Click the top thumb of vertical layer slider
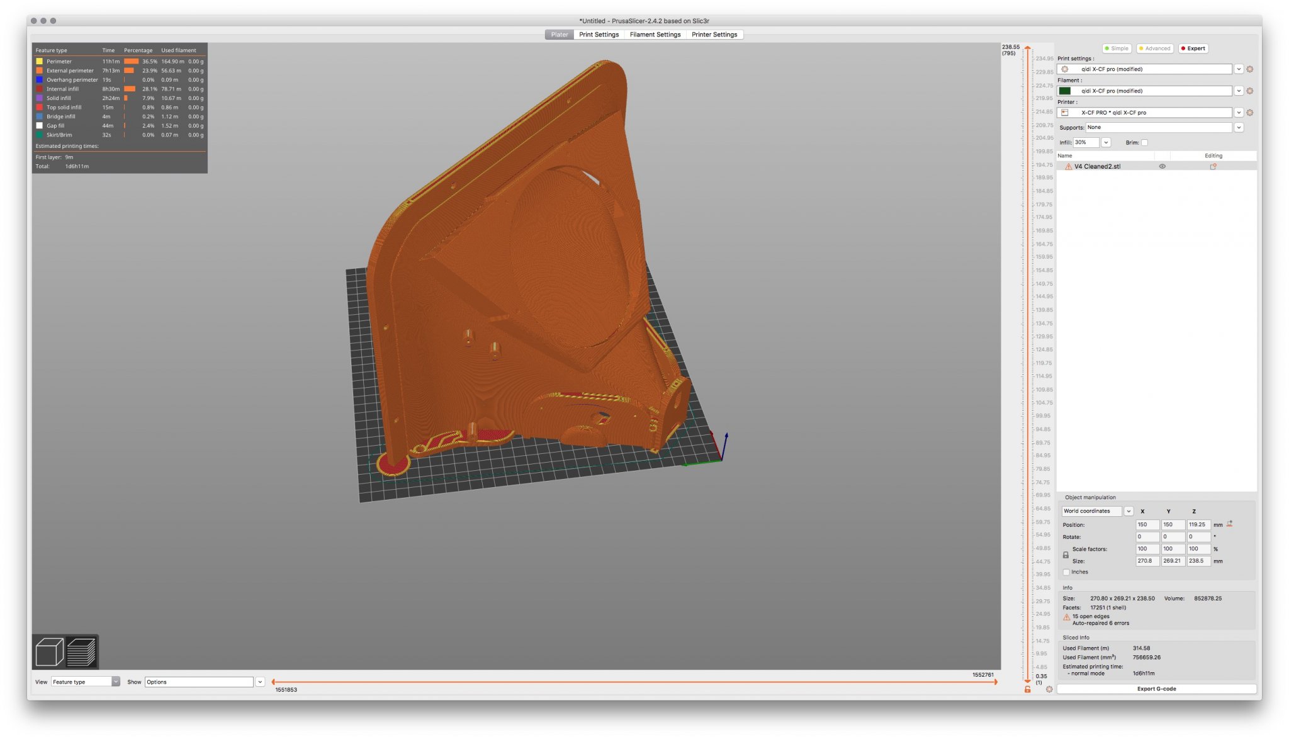This screenshot has width=1289, height=739. (x=1028, y=48)
